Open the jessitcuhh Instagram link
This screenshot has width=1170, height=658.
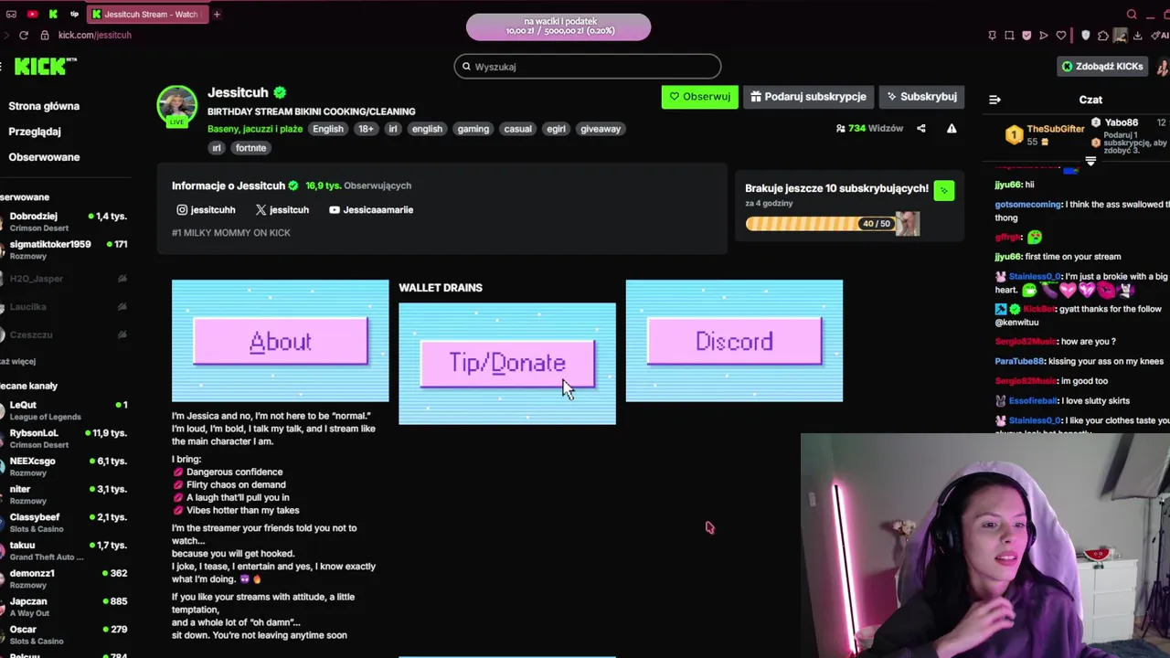coord(206,210)
